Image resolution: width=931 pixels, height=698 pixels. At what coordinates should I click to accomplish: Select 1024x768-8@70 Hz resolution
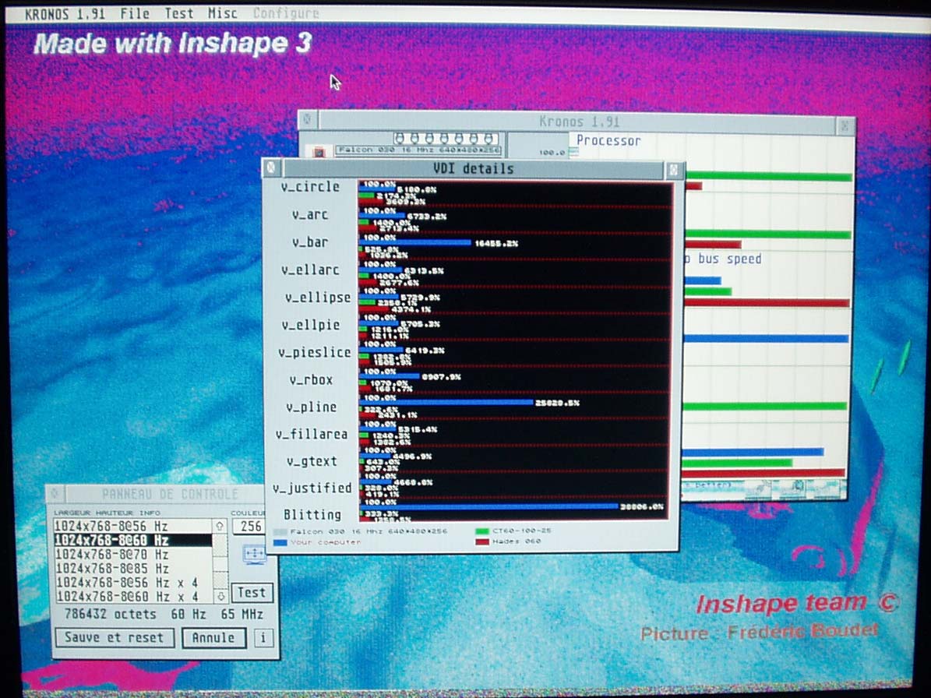tap(111, 554)
